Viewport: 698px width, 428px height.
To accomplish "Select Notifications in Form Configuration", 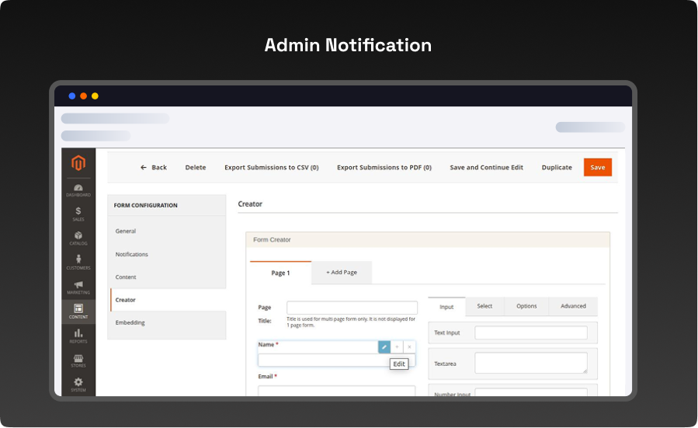I will tap(131, 254).
